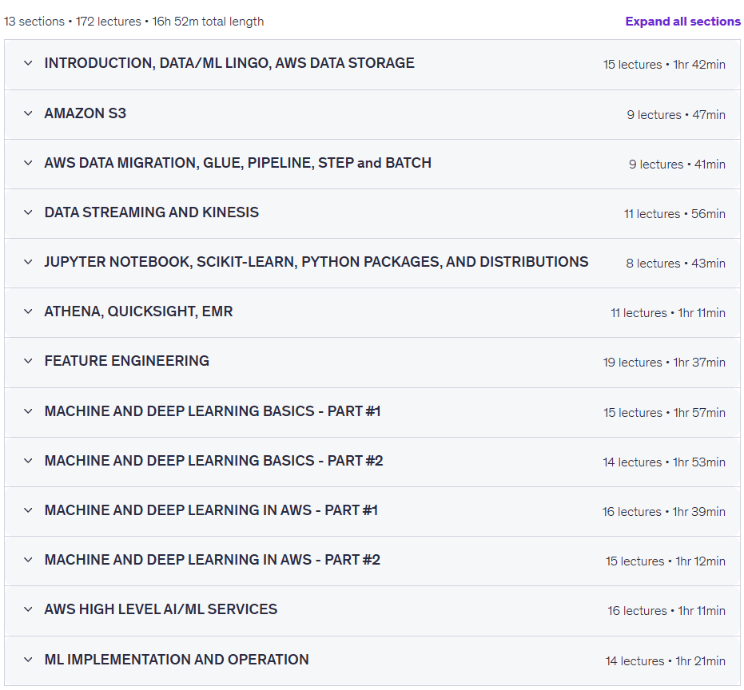This screenshot has width=744, height=690.
Task: Open MACHINE AND DEEP LEARNING BASICS - PART #1 title
Action: pyautogui.click(x=213, y=411)
